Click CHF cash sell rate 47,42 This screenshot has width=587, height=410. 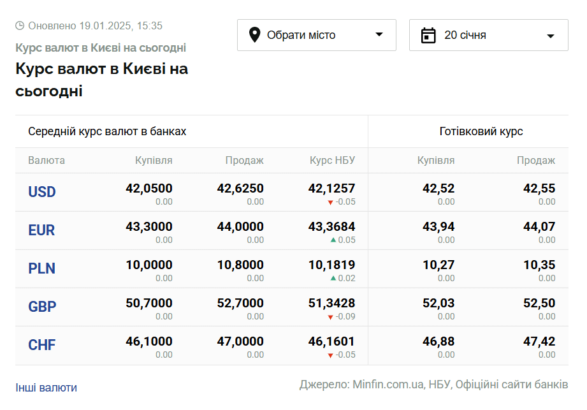click(539, 340)
